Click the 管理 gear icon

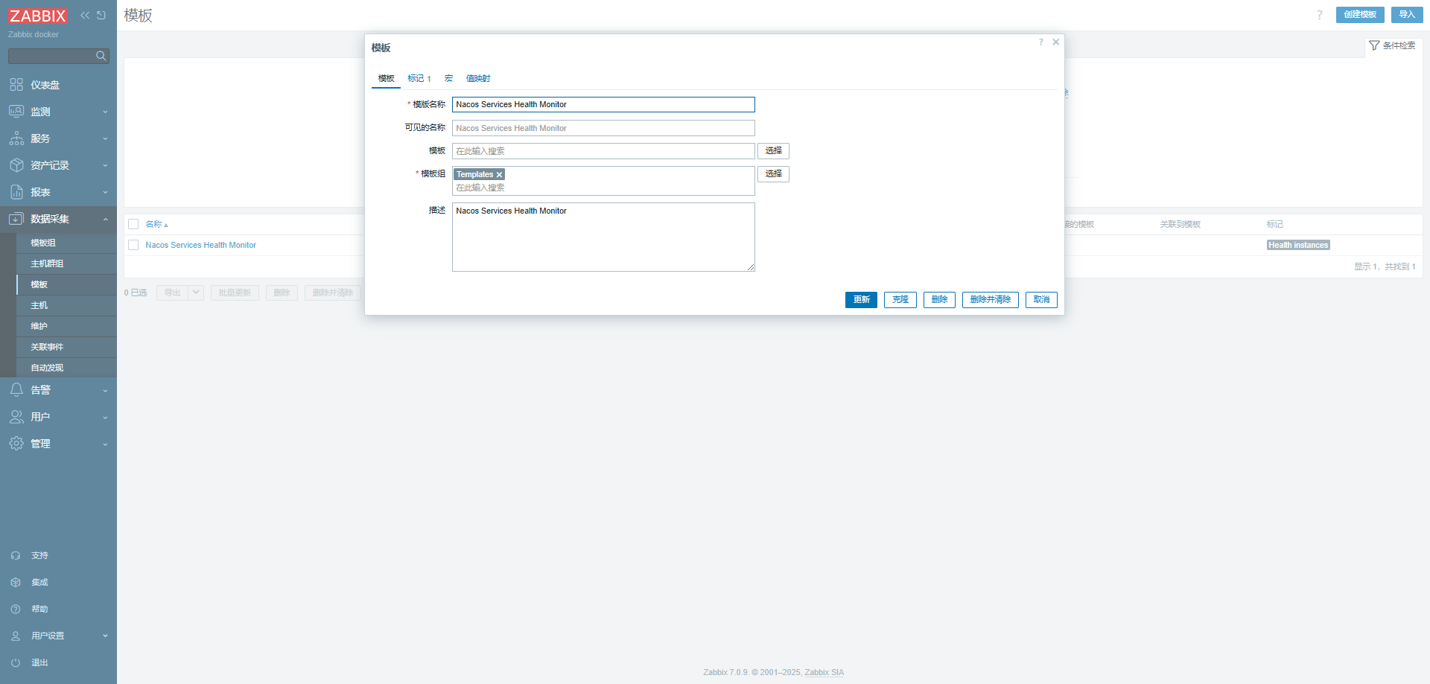[16, 444]
